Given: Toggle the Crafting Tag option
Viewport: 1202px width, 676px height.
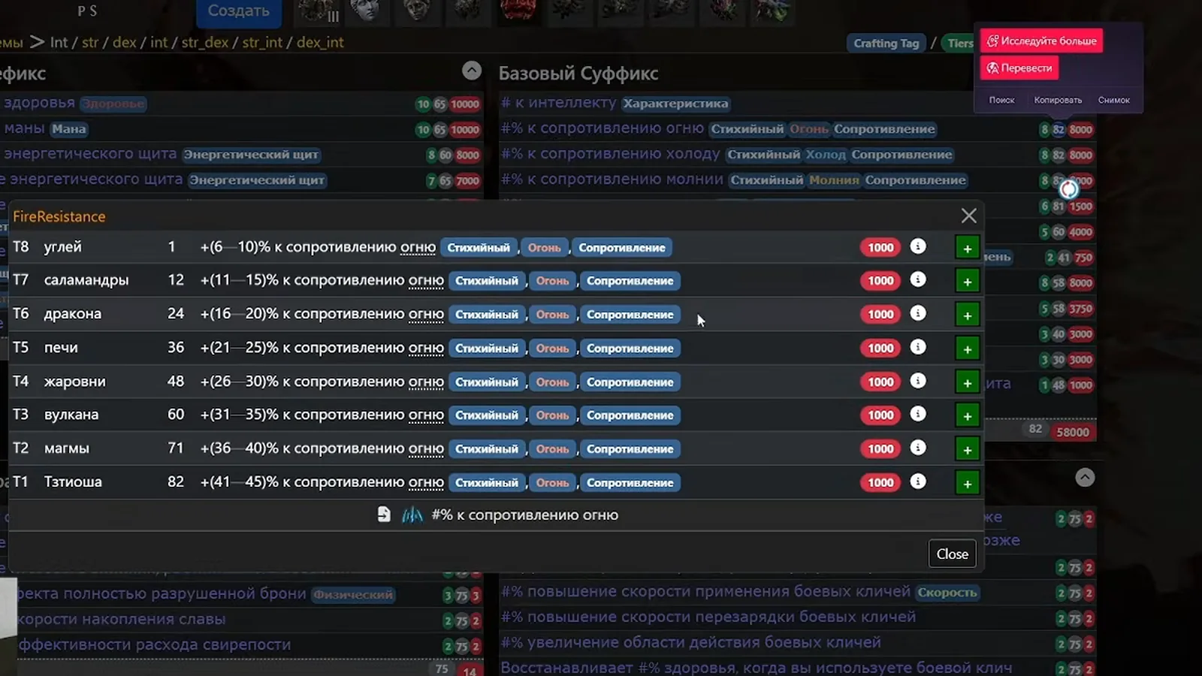Looking at the screenshot, I should click(886, 44).
